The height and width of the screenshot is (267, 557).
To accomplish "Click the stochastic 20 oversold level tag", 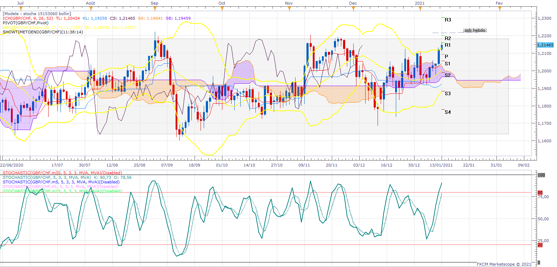I will coord(540,245).
